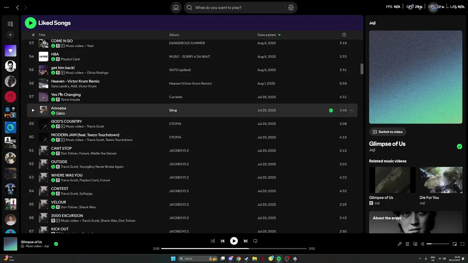Go forward with the right arrow
468x263 pixels.
tap(26, 7)
